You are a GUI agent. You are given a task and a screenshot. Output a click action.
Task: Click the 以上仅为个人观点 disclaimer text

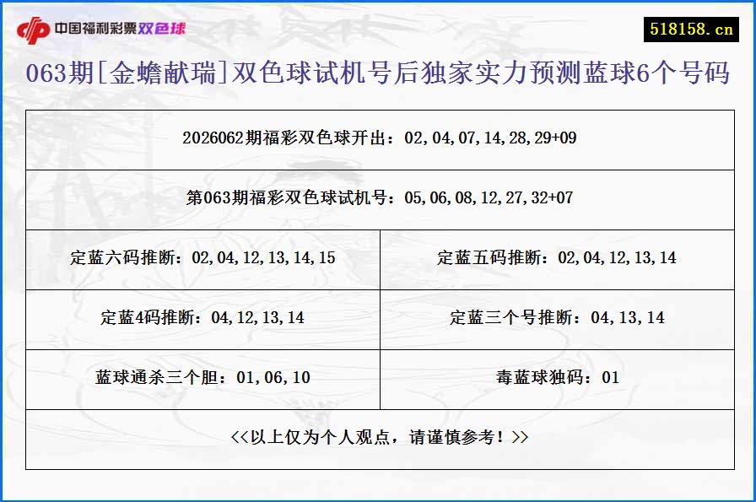click(380, 437)
